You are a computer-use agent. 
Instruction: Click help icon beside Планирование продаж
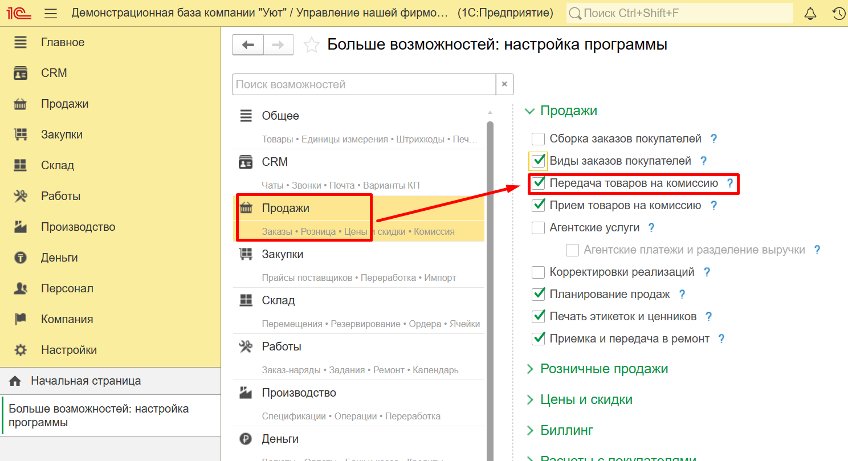682,295
